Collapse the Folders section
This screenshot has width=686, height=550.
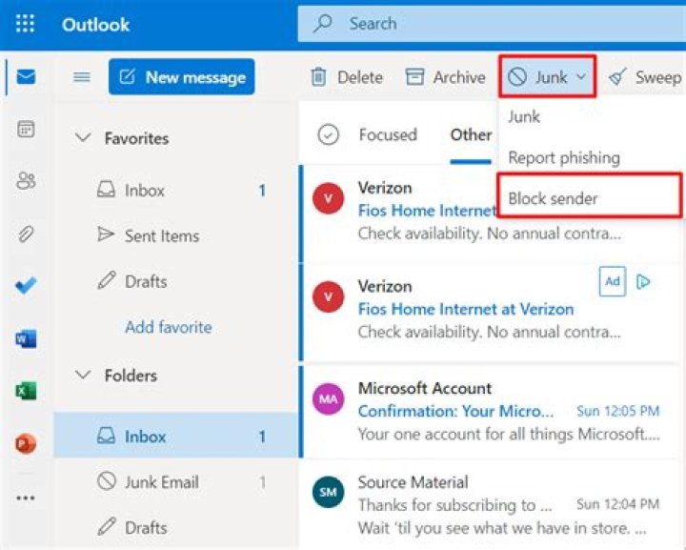tap(83, 376)
